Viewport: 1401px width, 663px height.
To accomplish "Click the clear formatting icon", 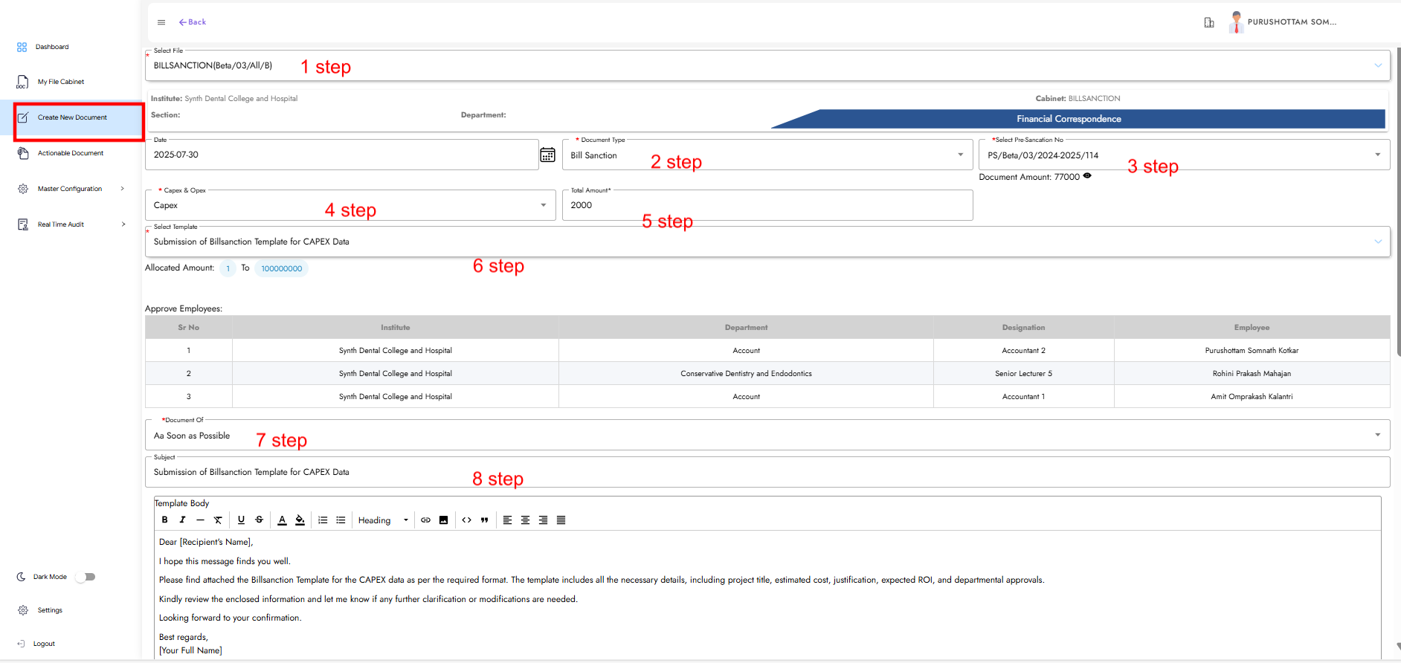I will click(218, 520).
